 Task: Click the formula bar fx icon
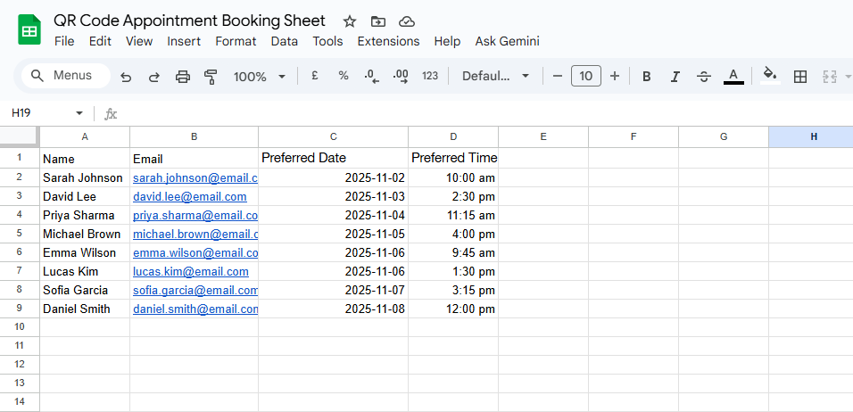[x=111, y=113]
